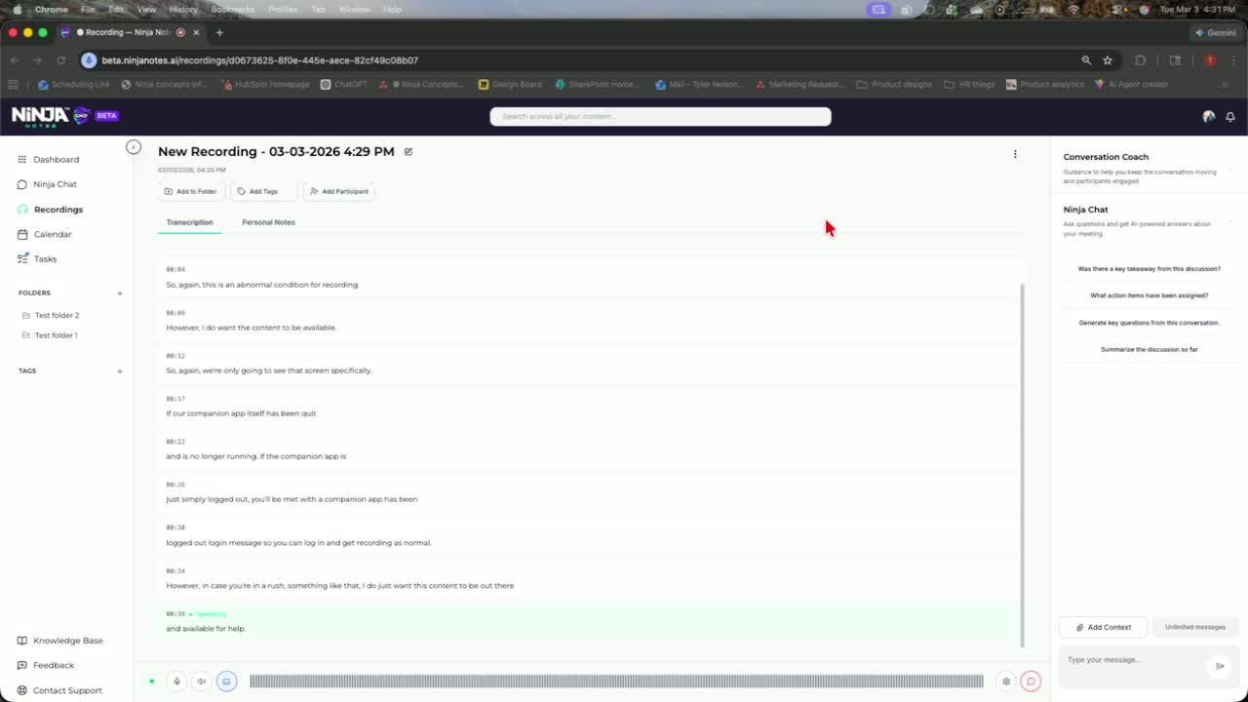Click the Add Participant button
Screen dimensions: 1248x702
point(339,191)
